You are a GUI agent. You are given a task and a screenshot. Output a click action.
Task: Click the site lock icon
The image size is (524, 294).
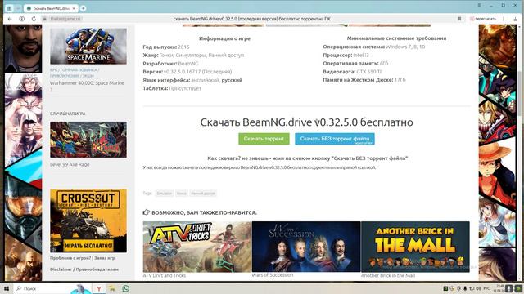pos(45,19)
